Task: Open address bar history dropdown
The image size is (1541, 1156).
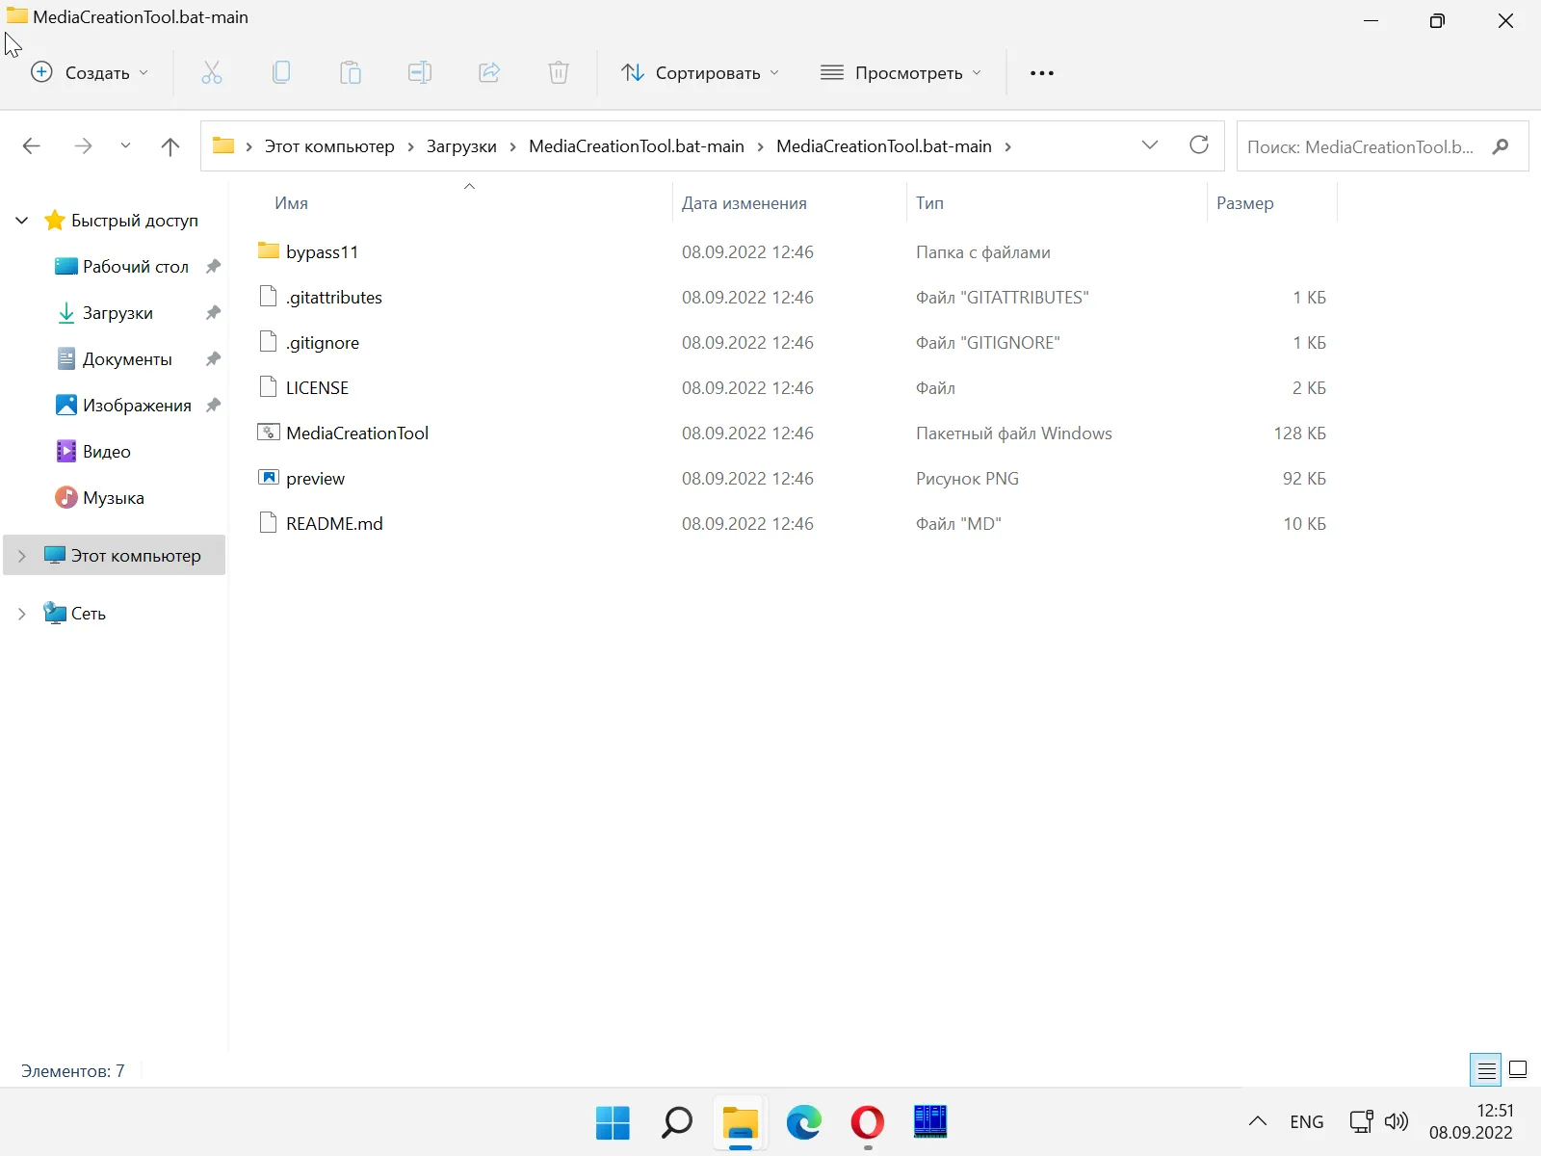Action: [1149, 145]
